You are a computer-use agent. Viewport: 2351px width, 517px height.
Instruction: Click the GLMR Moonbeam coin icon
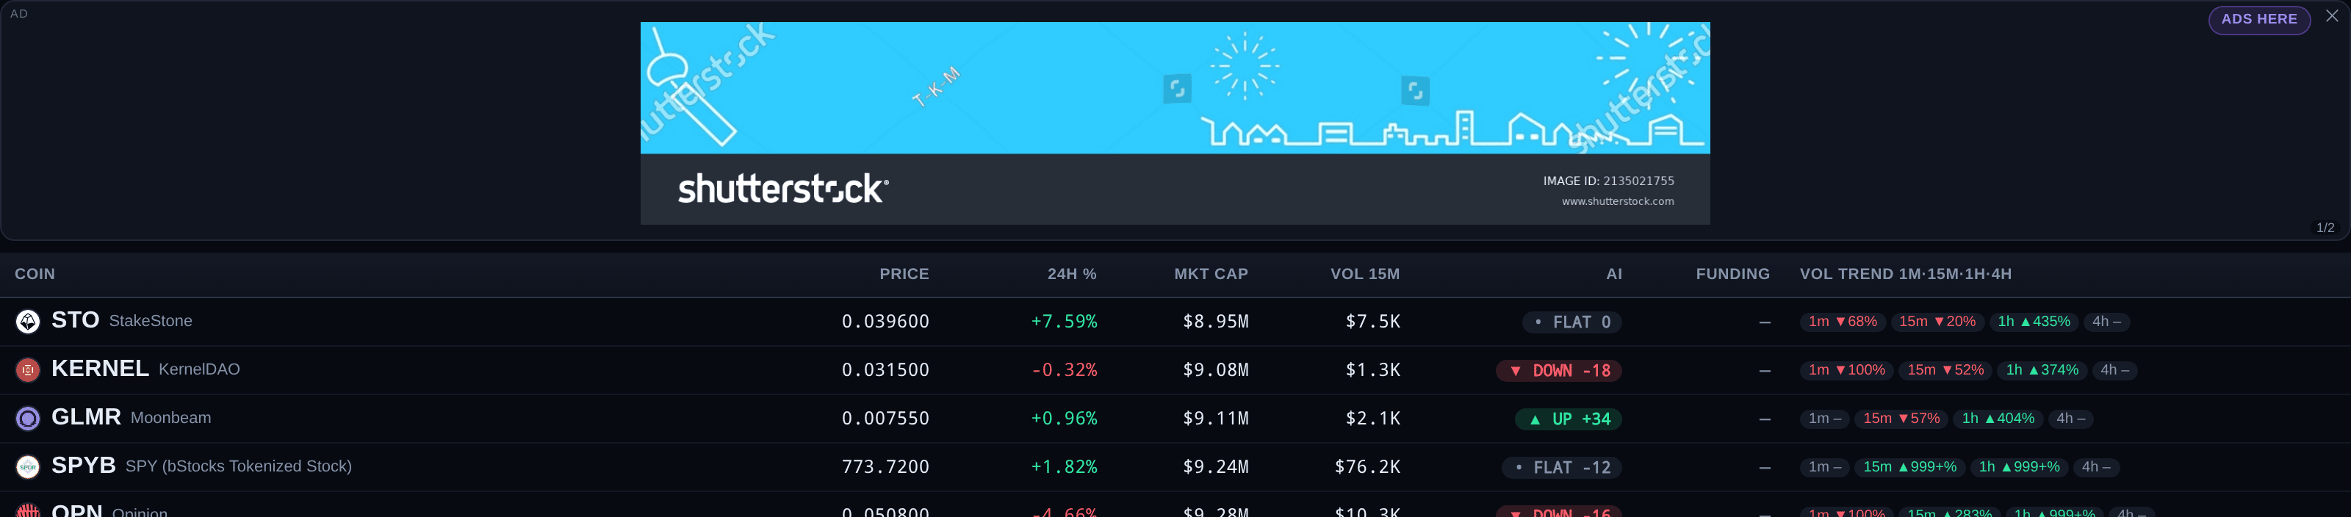coord(29,418)
